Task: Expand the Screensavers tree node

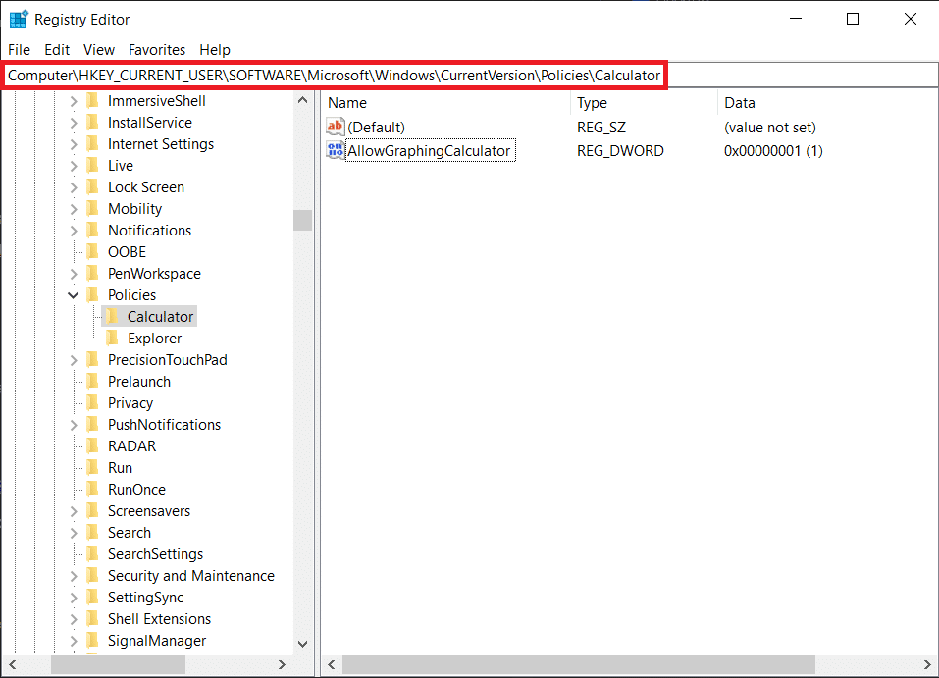Action: [x=74, y=511]
